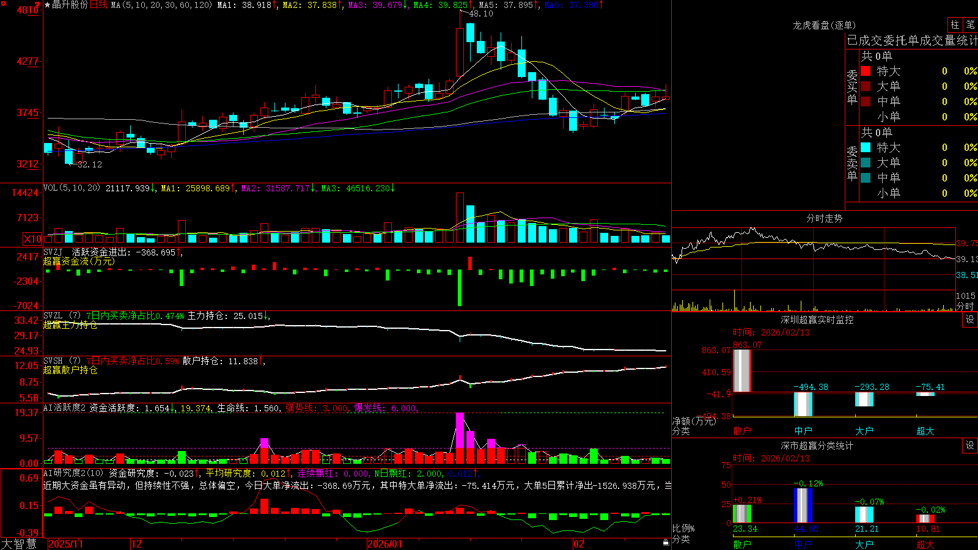Click the 32.12 low price annotation
The height and width of the screenshot is (550, 978).
90,164
